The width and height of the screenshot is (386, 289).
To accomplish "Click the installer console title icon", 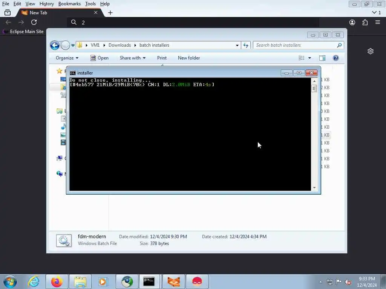I will 73,73.
